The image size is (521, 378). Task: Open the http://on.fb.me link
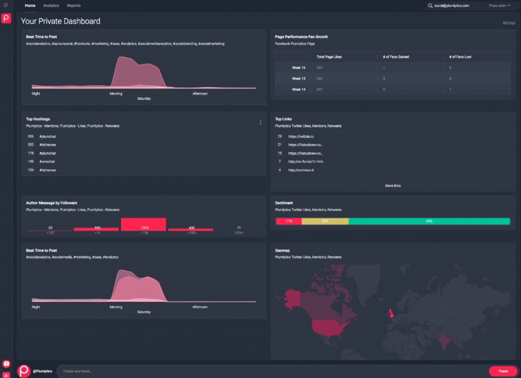click(306, 162)
